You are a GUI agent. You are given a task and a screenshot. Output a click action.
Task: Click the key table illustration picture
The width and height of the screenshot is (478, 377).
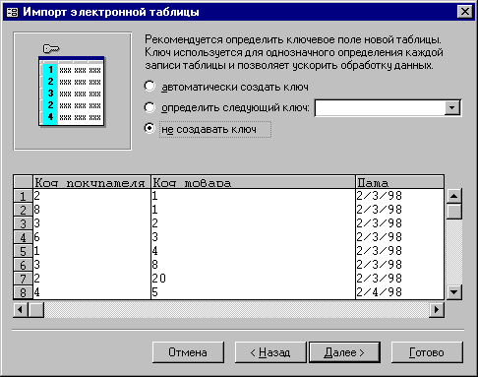(72, 91)
